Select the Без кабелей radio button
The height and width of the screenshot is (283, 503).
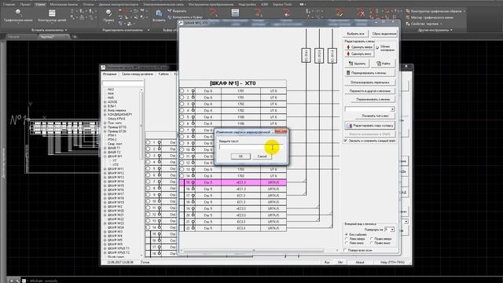pos(346,234)
